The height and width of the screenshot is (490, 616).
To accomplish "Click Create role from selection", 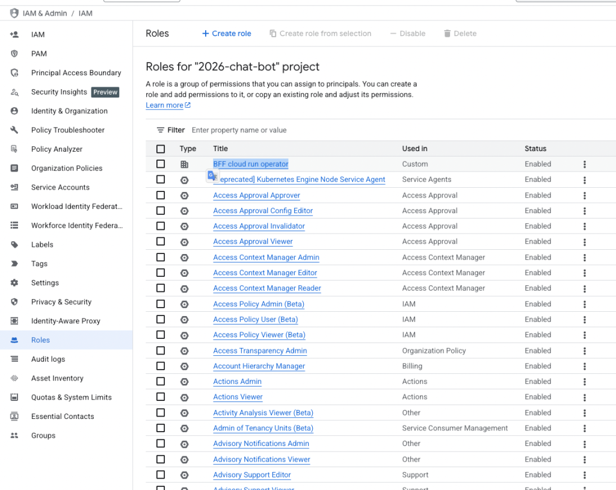I will tap(320, 34).
